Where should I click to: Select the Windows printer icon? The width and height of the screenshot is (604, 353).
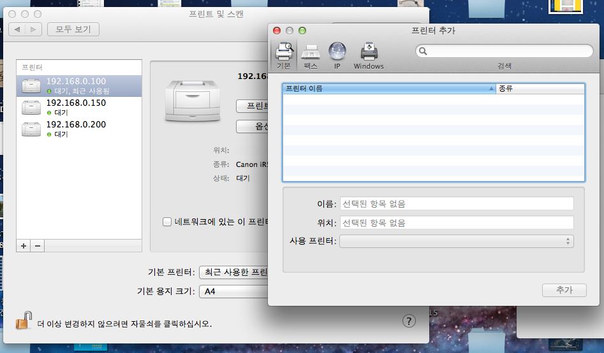[x=369, y=55]
